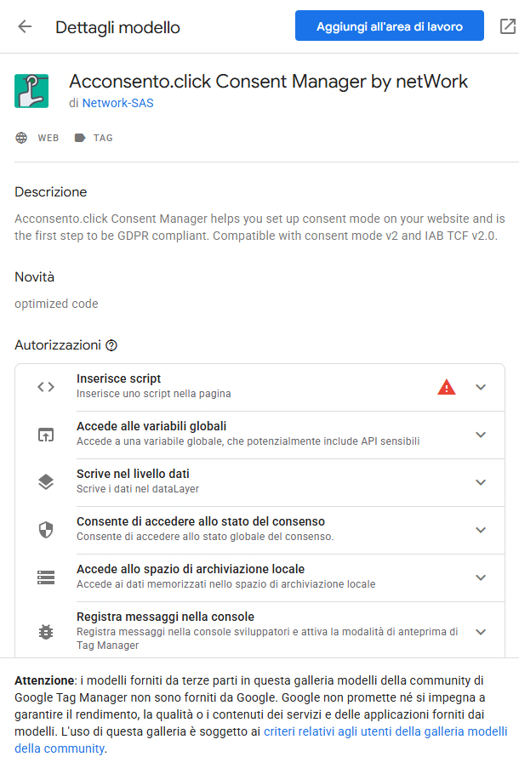
Task: Click the local storage icon
Action: click(46, 577)
